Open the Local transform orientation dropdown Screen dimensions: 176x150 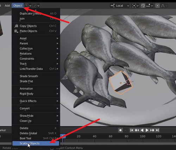coord(120,6)
